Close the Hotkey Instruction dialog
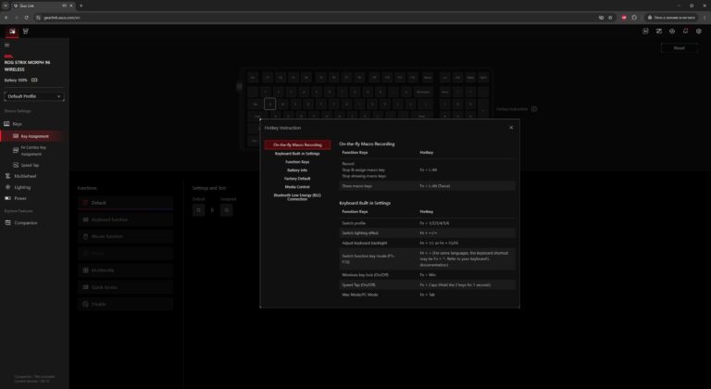 point(511,128)
